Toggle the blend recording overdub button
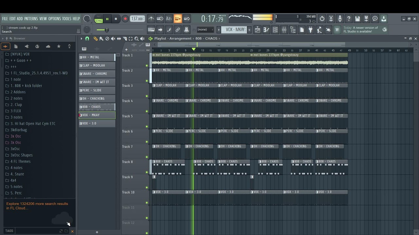The image size is (419, 235). (x=178, y=19)
